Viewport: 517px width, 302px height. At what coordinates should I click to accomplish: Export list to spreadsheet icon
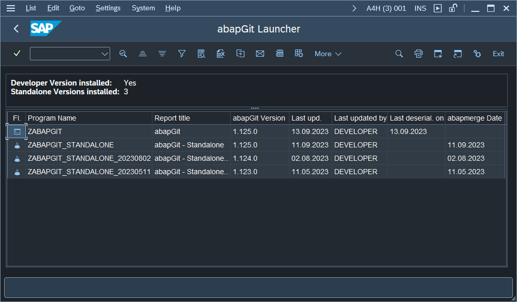point(221,54)
